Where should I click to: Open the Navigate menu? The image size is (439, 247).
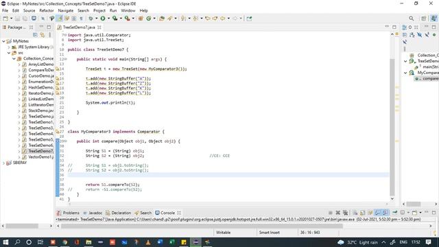(x=66, y=10)
